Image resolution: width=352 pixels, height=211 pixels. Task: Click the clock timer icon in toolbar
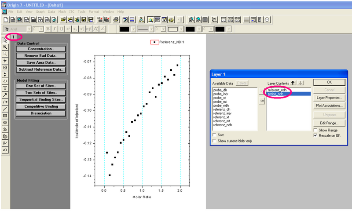[267, 20]
